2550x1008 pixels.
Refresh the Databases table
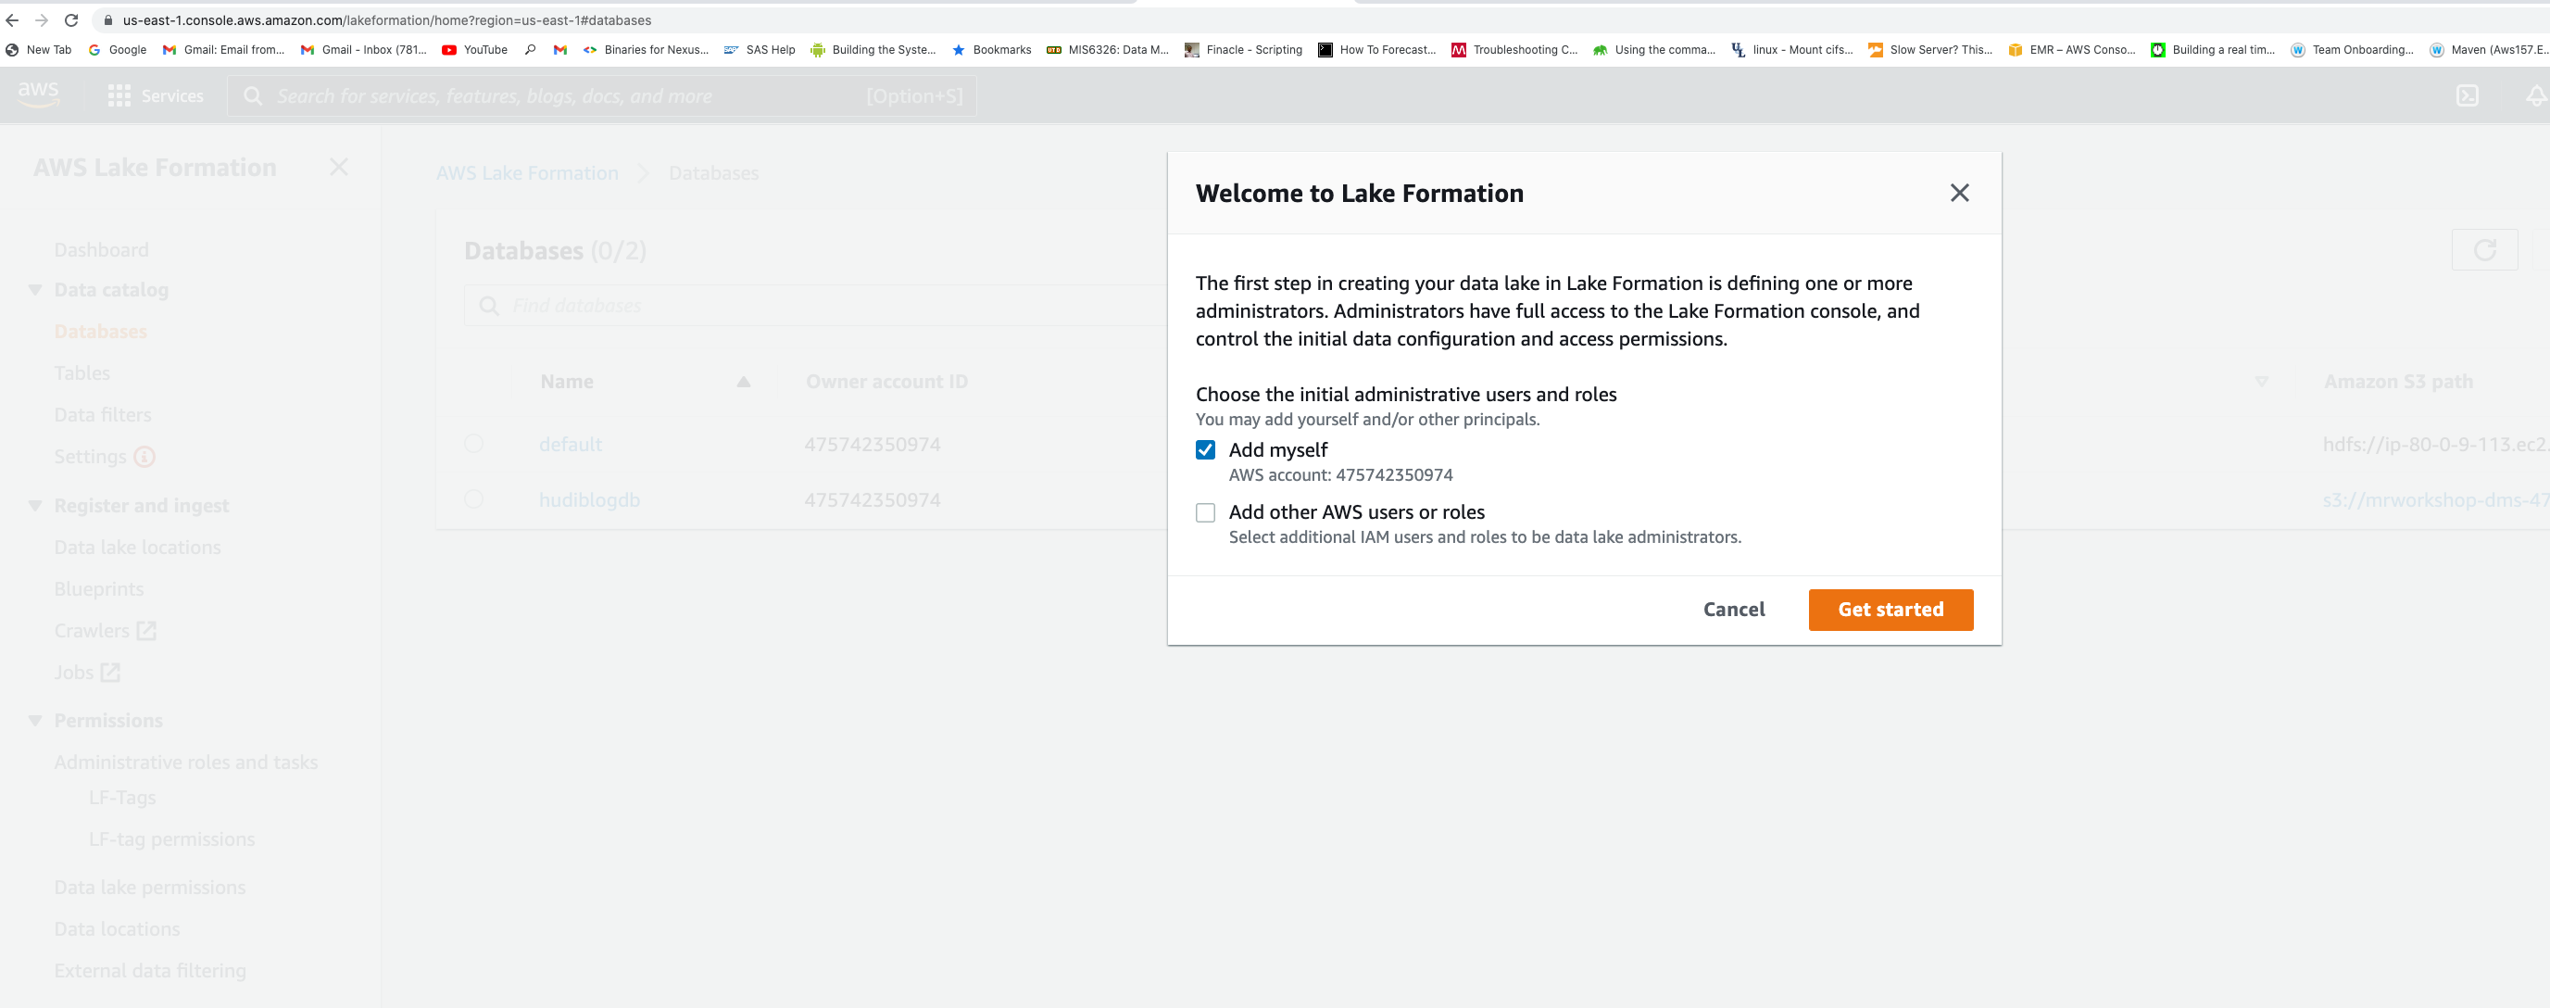point(2483,249)
